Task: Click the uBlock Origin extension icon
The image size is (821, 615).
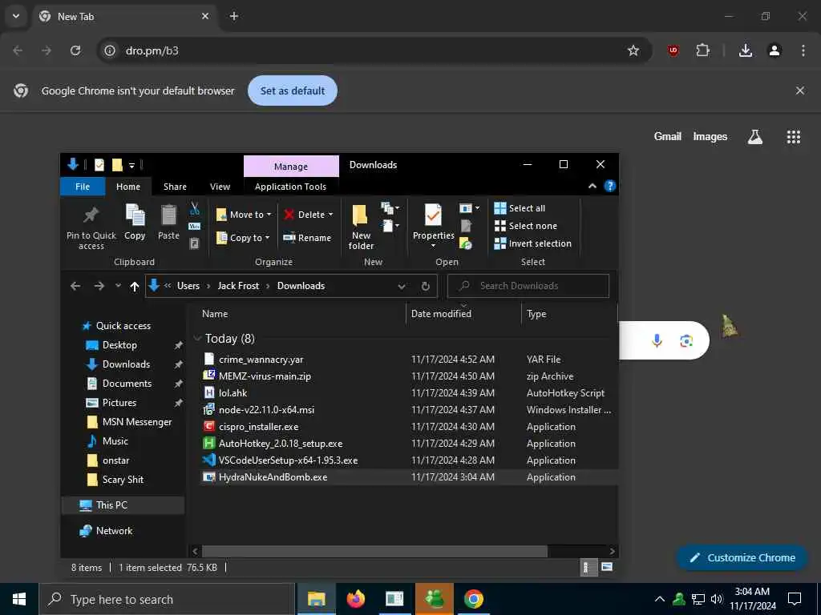Action: pos(673,50)
